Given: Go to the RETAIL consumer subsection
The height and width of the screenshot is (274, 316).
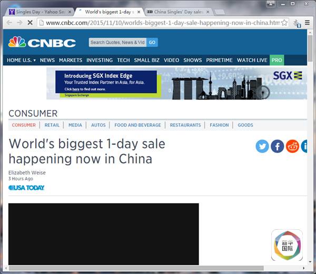Looking at the screenshot, I should click(x=52, y=125).
